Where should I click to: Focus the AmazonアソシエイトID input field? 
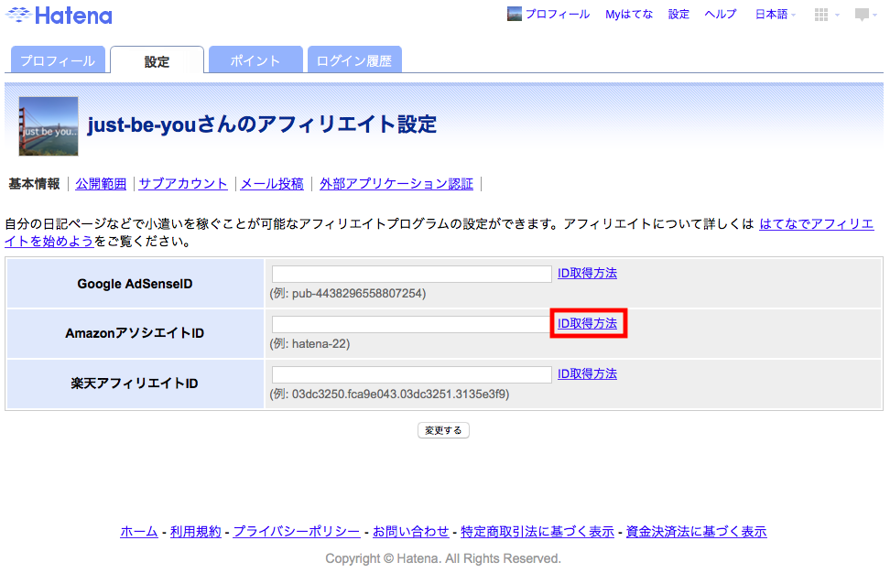point(411,325)
